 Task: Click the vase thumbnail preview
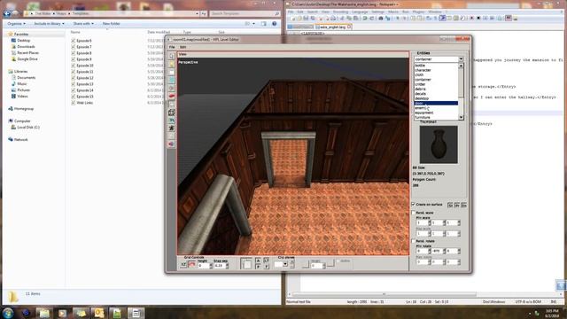coord(439,144)
